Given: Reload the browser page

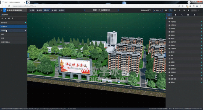Looking at the screenshot, I should point(9,6).
